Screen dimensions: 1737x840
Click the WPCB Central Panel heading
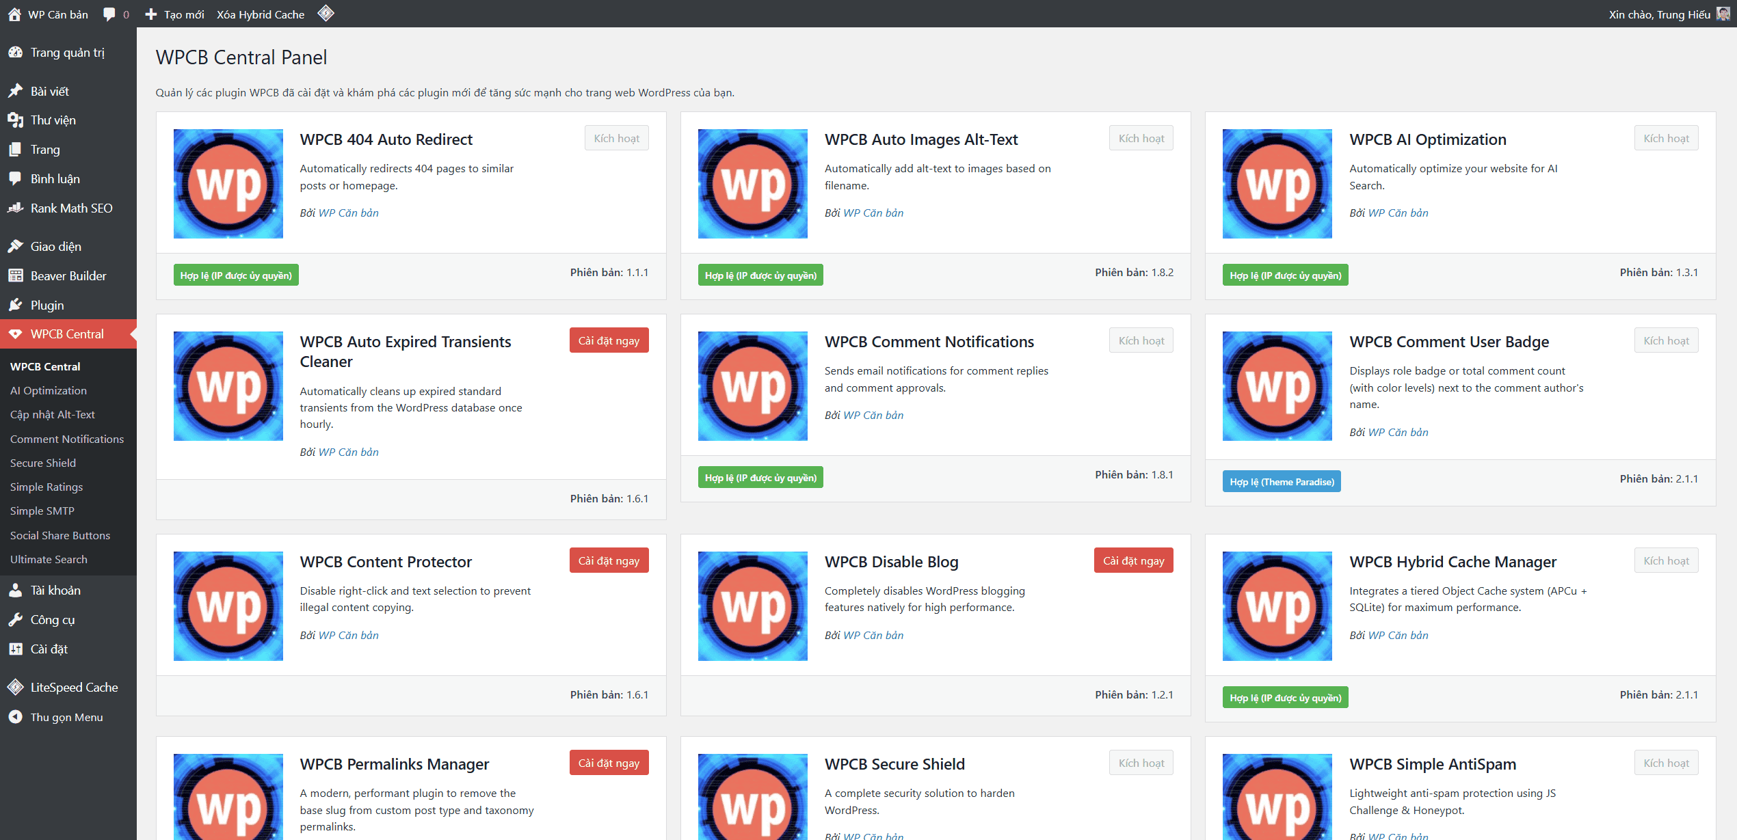coord(241,57)
